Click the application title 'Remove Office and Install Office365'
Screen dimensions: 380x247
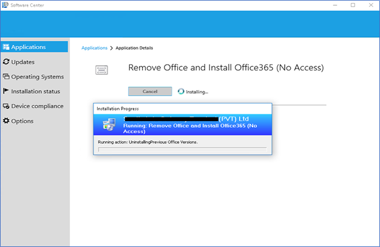[x=226, y=68]
